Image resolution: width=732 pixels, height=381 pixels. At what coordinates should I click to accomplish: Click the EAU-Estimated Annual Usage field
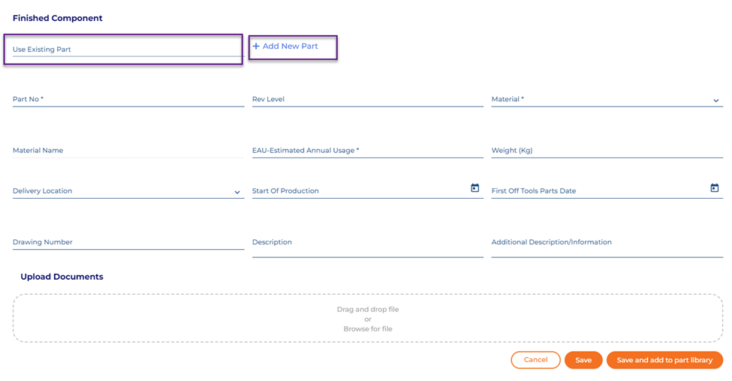coord(367,150)
